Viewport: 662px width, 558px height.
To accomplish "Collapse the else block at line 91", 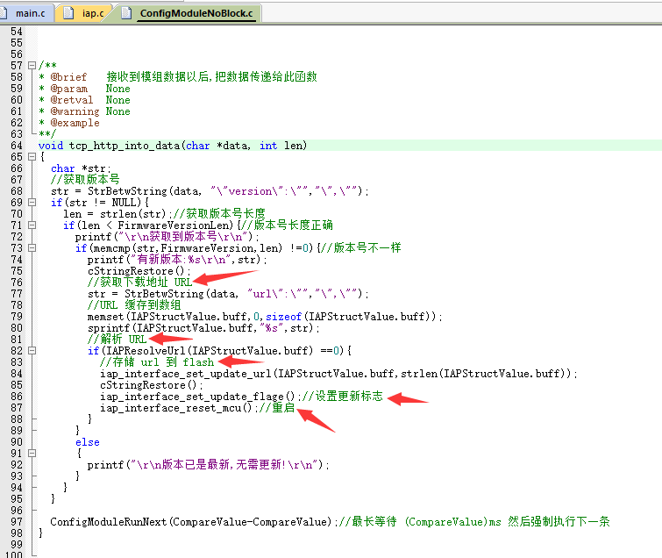I will (32, 454).
